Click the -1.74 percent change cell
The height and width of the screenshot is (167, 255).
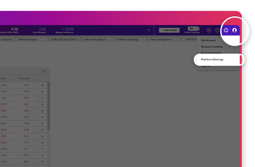(25, 136)
